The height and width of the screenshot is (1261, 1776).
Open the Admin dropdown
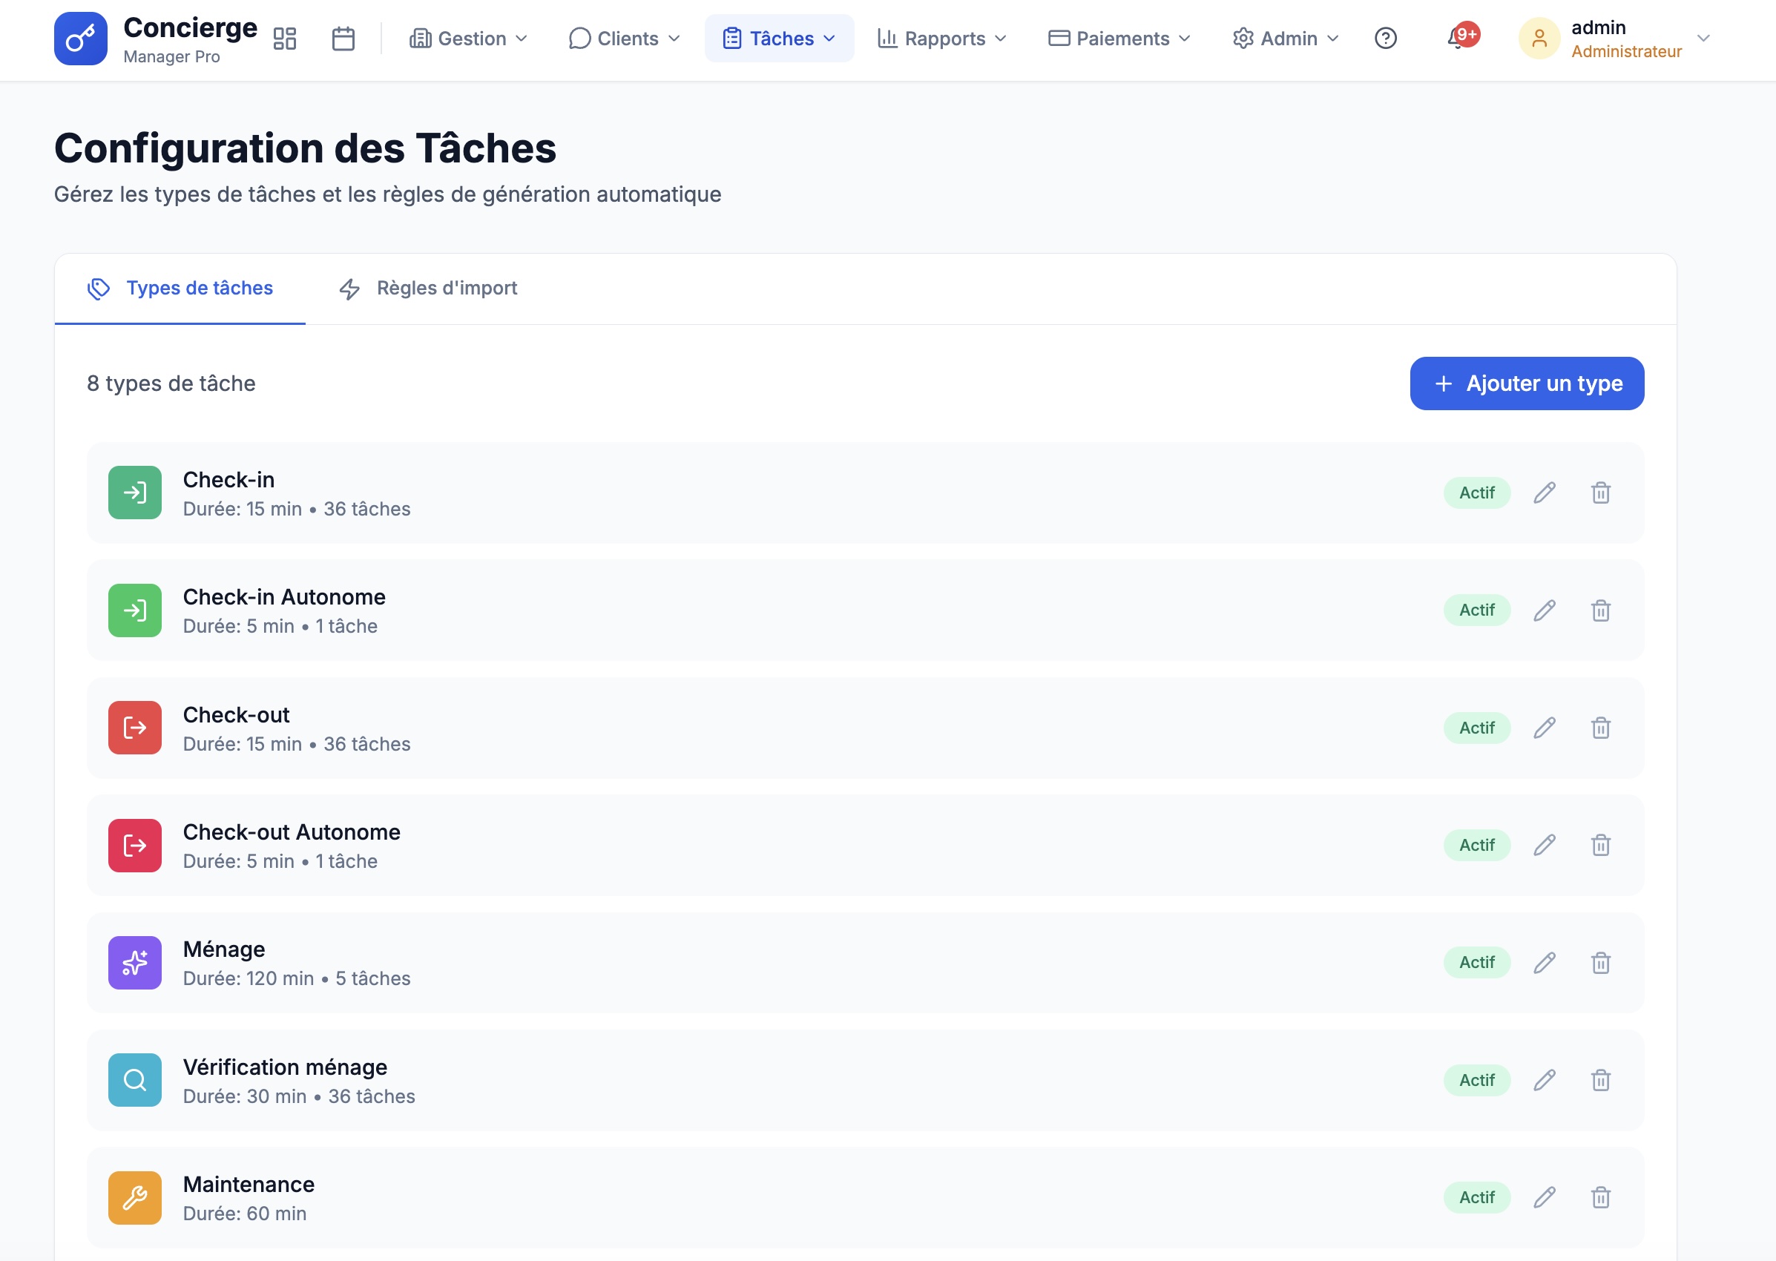[1283, 38]
